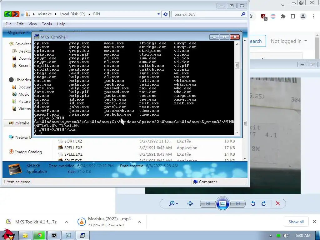Focus the Search BIN input field
Image resolution: width=320 pixels, height=240 pixels.
point(206,14)
